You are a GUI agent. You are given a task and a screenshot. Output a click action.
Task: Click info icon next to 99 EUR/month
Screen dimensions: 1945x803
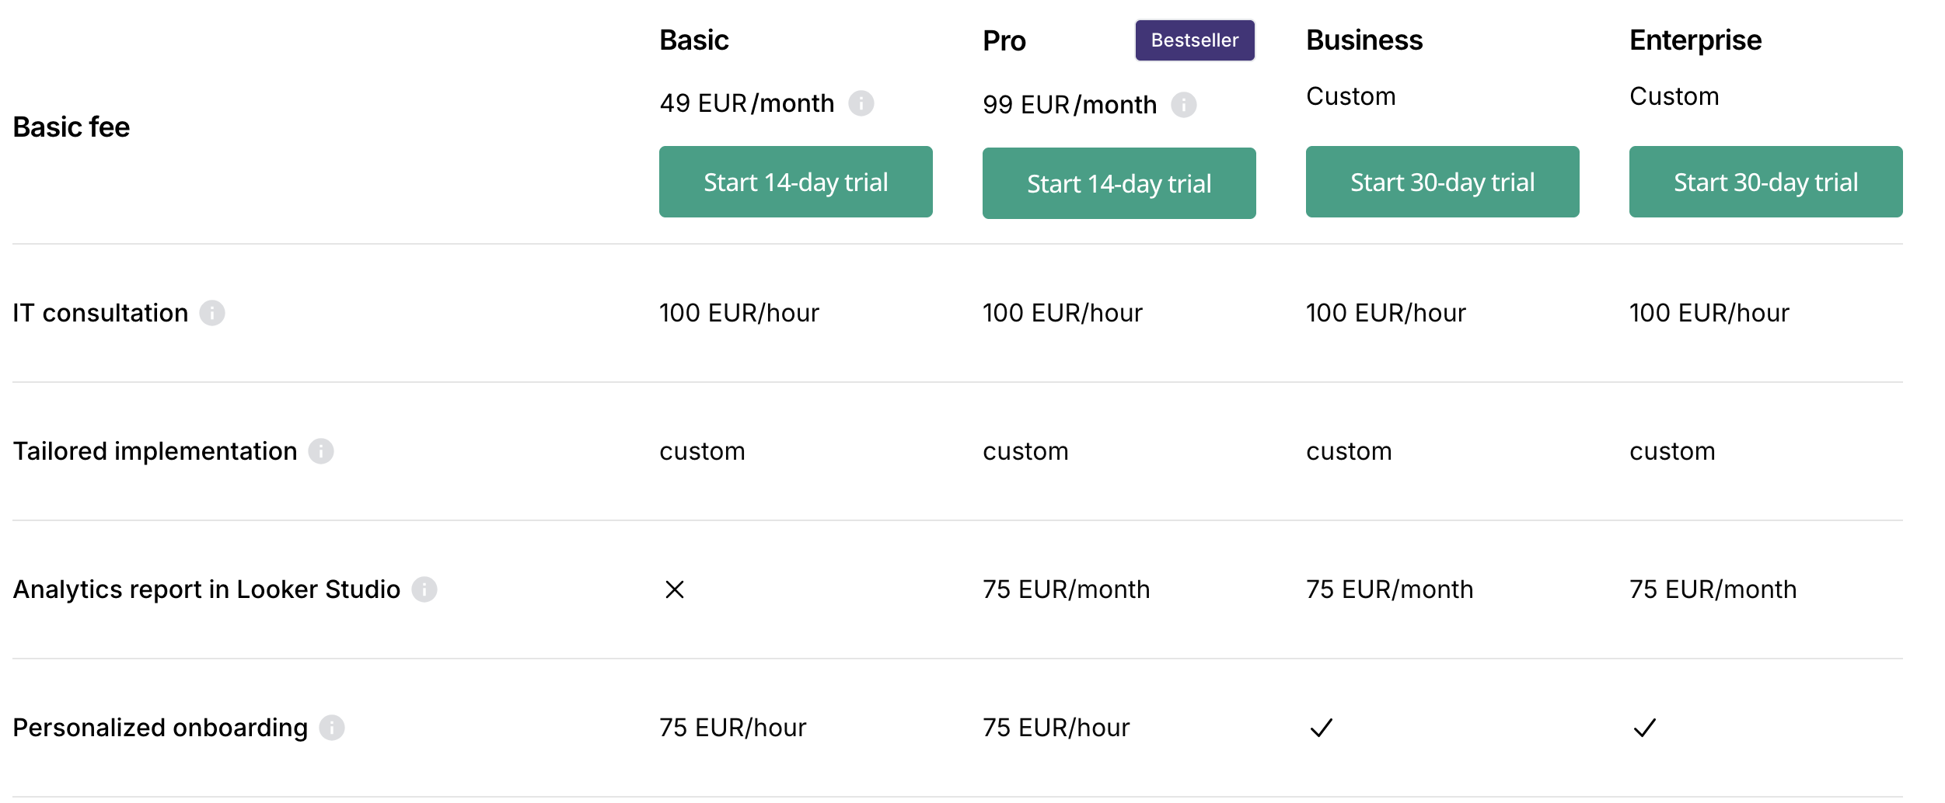[x=1183, y=105]
